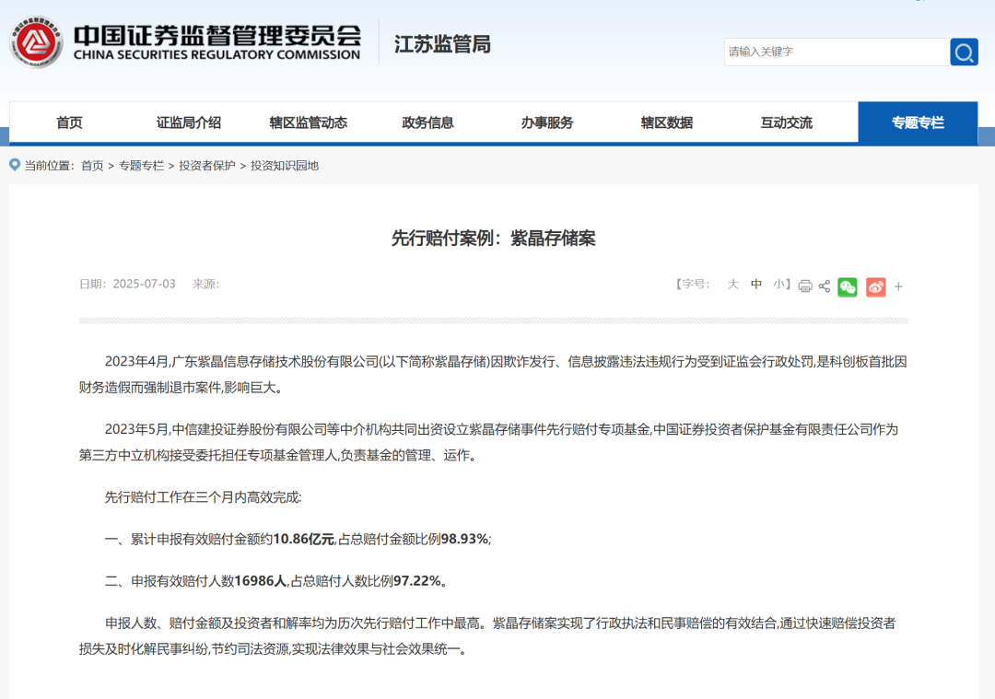995x699 pixels.
Task: Print the article using printer icon
Action: pos(804,286)
